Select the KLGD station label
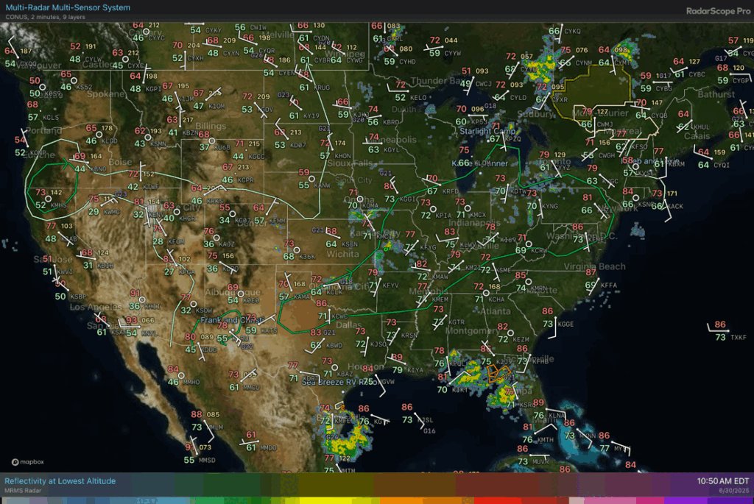This screenshot has width=754, height=504. [109, 141]
